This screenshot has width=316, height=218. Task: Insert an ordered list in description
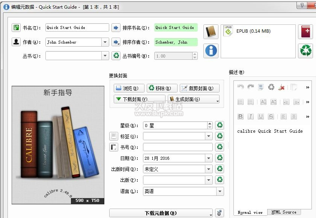241,102
